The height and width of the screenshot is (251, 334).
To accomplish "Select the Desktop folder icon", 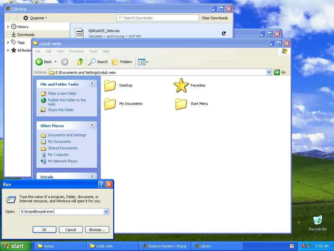I will click(x=110, y=85).
